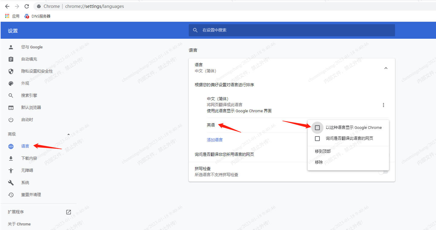Open 无障碍 settings section
436x230 pixels.
click(27, 170)
